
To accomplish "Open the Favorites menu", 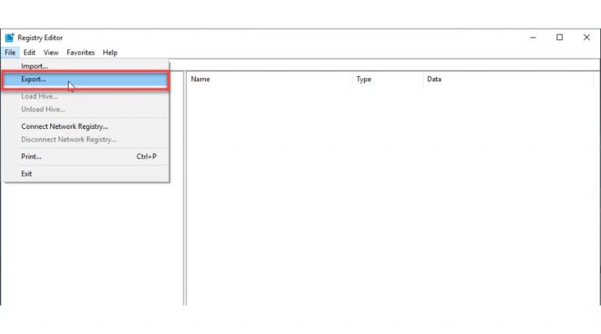I will coord(81,52).
